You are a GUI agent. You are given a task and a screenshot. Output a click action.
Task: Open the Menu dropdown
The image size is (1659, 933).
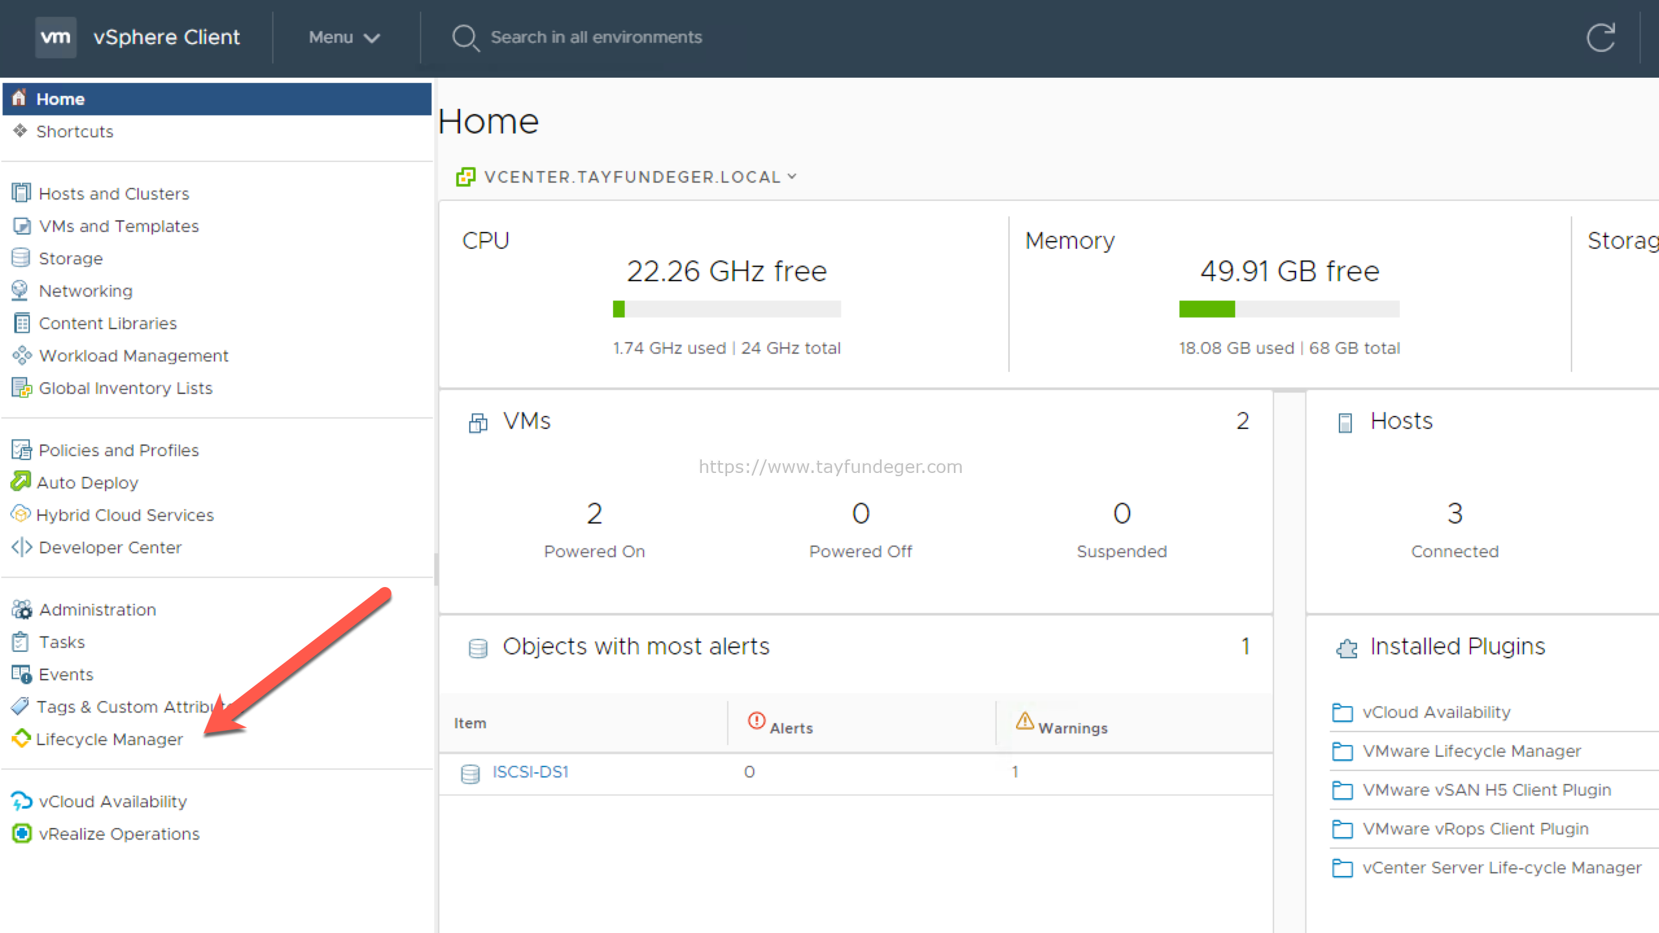coord(344,38)
